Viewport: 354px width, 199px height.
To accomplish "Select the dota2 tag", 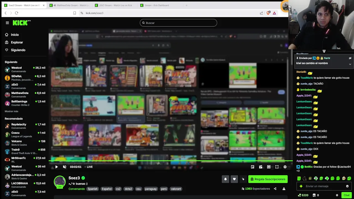I will coord(128,189).
